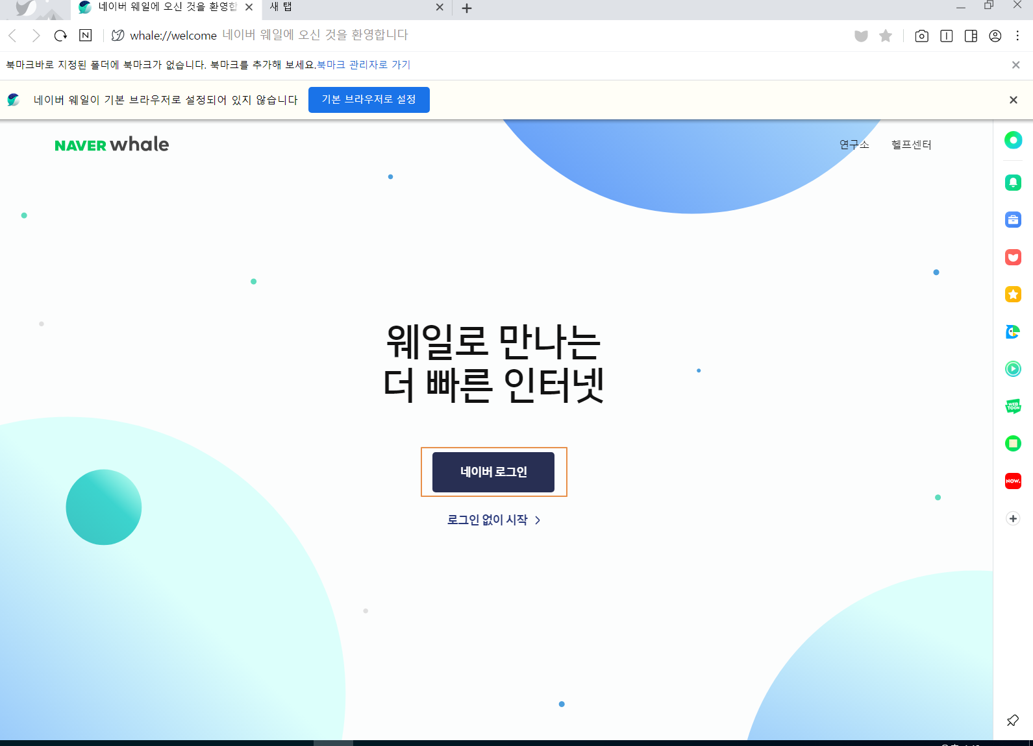1033x746 pixels.
Task: Add a sidebar app with plus icon
Action: (x=1013, y=518)
